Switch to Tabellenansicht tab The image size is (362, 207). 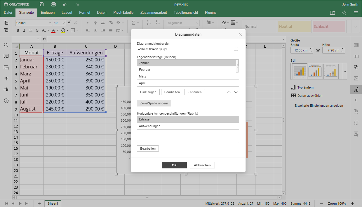tap(186, 13)
